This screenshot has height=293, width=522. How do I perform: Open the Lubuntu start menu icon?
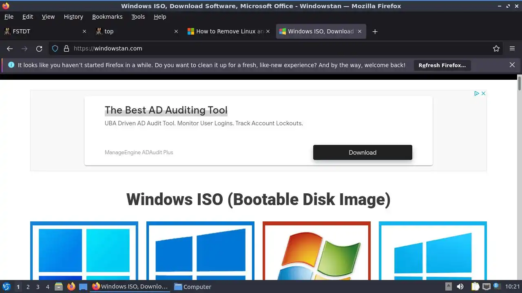[x=7, y=286]
